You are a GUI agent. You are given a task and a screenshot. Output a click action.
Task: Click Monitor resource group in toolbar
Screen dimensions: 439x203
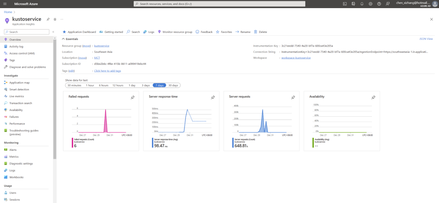(x=175, y=32)
